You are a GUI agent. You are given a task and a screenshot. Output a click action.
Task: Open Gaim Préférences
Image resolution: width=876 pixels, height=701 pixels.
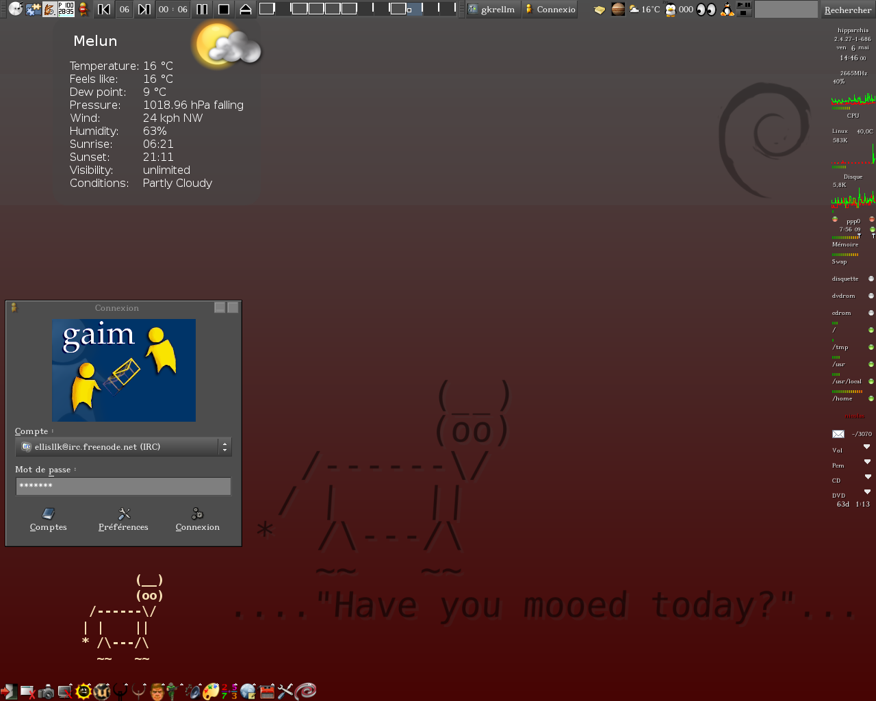pos(123,520)
